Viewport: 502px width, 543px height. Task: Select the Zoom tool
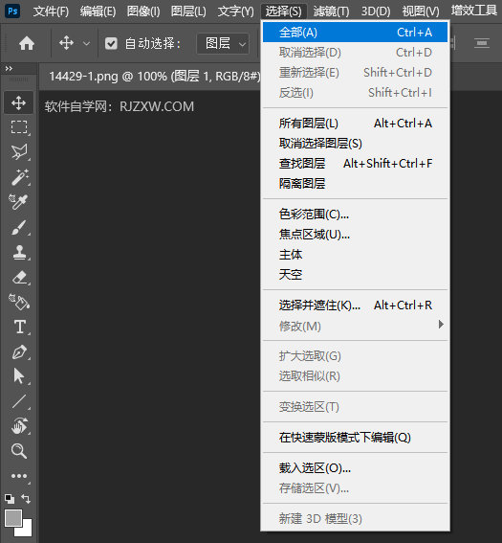tap(19, 451)
